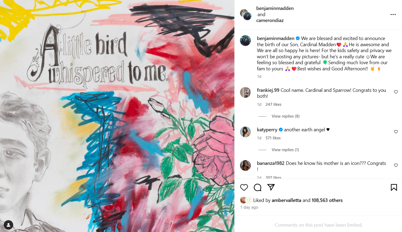The width and height of the screenshot is (402, 232).
Task: Open the three-dot more options menu
Action: 393,15
